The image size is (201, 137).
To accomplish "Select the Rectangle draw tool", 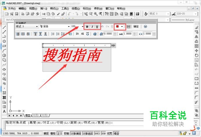I will 4,46.
